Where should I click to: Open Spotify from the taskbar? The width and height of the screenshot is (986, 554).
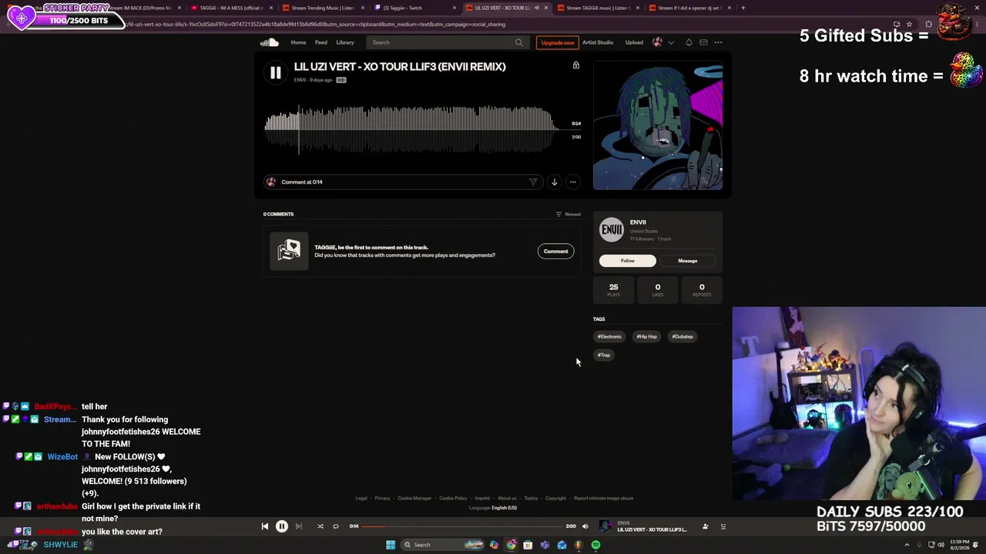(x=595, y=545)
